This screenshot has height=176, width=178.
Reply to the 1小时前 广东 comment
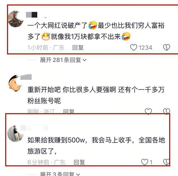pyautogui.click(x=78, y=47)
